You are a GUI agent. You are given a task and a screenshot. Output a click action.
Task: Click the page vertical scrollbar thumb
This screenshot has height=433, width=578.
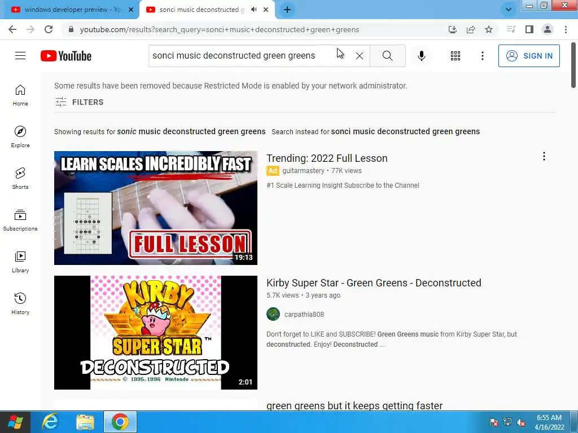pos(573,65)
